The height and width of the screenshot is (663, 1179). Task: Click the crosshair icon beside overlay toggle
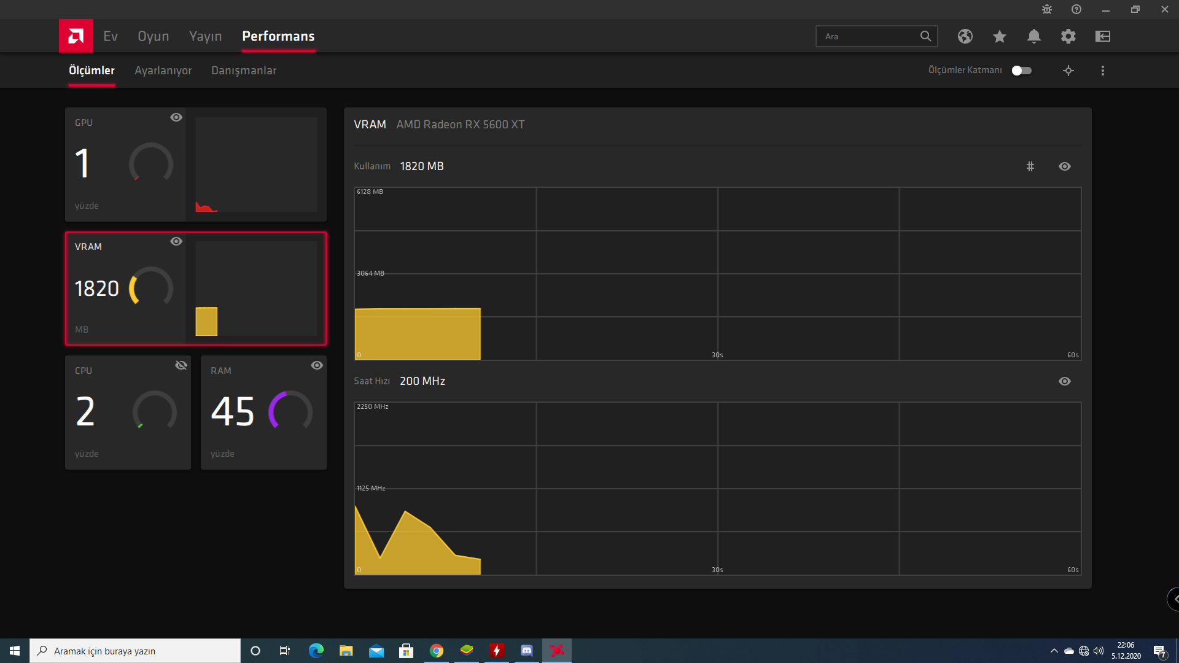pyautogui.click(x=1068, y=71)
